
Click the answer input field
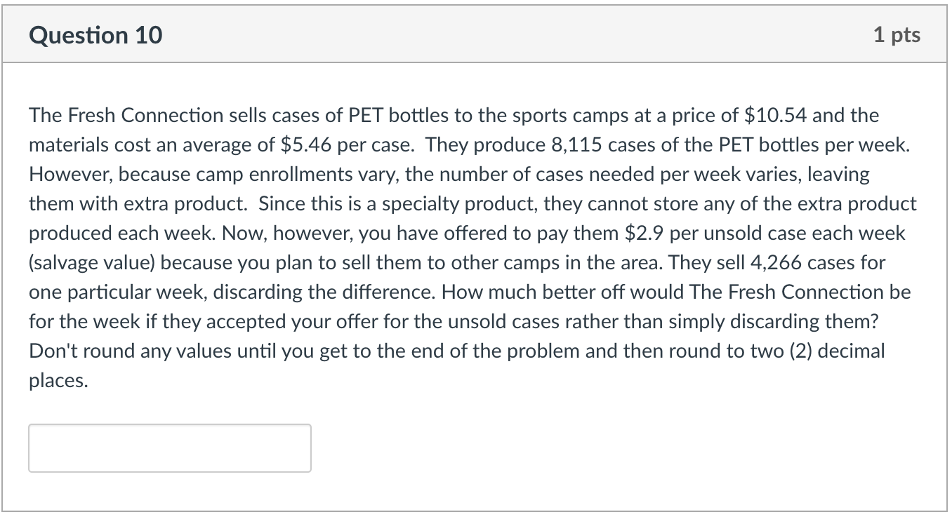point(169,447)
